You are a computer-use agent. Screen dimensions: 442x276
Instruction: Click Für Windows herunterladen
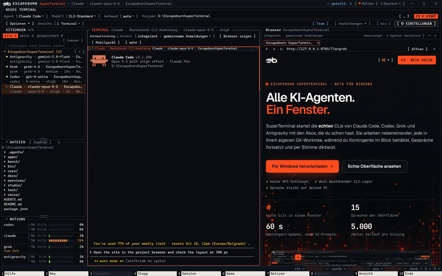[x=302, y=166]
